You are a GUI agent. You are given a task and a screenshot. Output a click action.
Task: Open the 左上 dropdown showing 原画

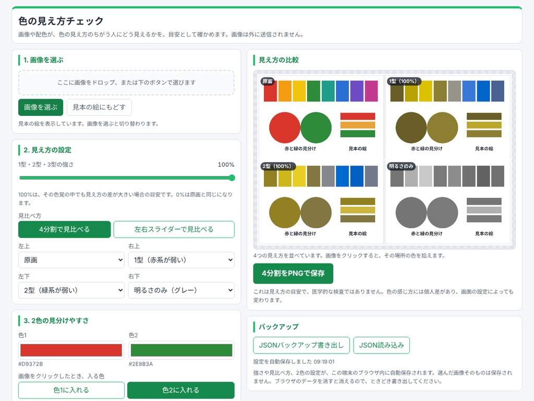(71, 260)
